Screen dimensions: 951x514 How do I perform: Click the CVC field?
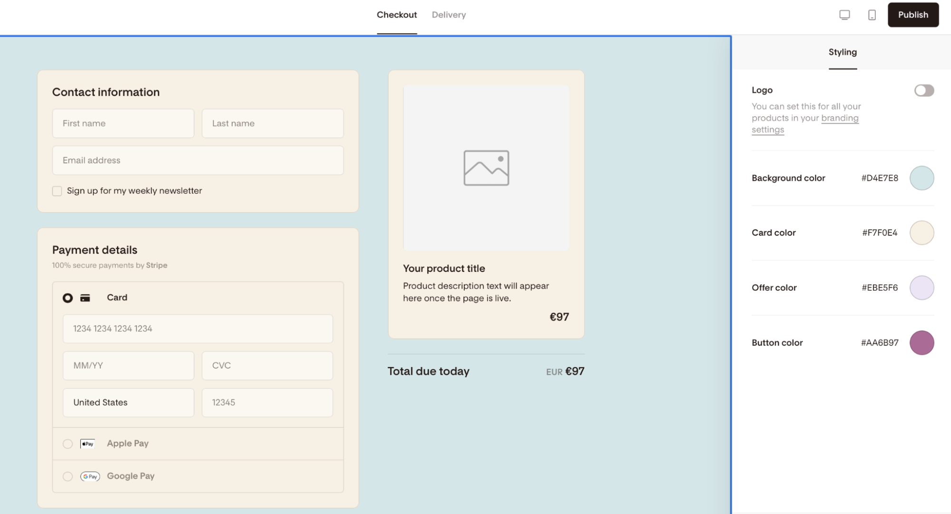[x=267, y=366]
